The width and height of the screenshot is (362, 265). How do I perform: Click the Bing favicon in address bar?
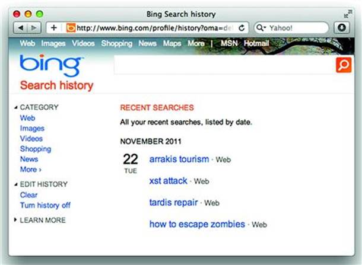click(x=71, y=28)
